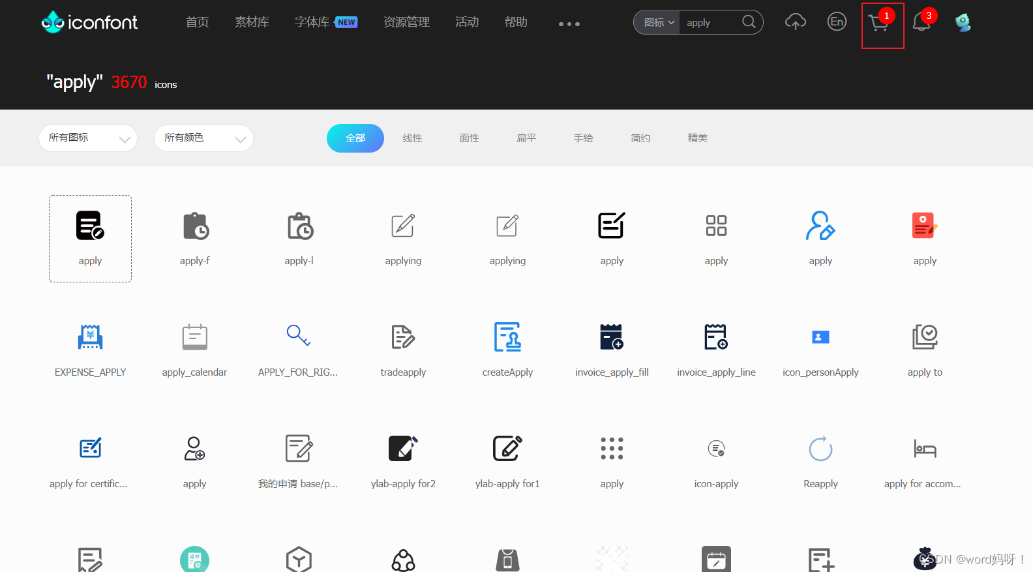Select the ylab-apply for2 icon

tap(403, 449)
